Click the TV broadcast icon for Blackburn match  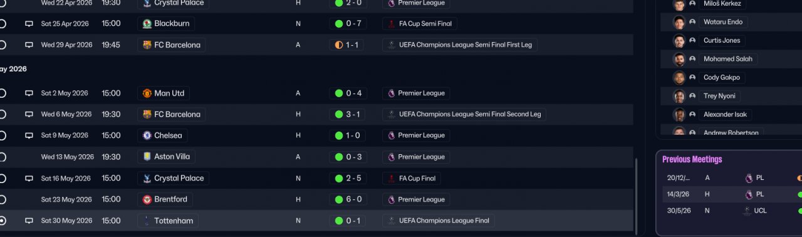29,24
